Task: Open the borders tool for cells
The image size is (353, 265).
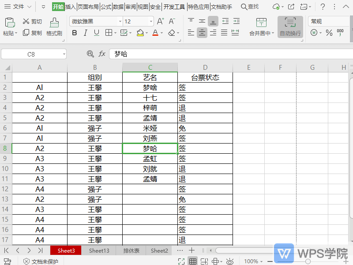Action: click(109, 32)
